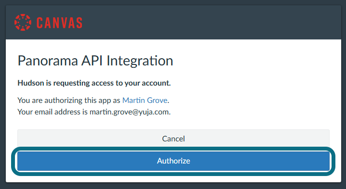
Task: Cancel the authorization request
Action: tap(173, 139)
